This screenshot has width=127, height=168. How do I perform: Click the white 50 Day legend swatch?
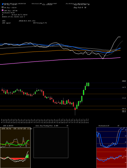tap(3, 7)
